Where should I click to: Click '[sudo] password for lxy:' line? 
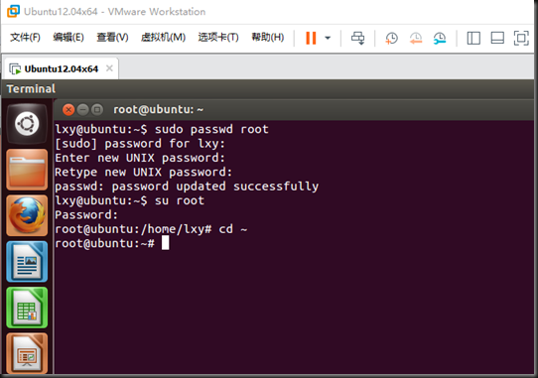[x=140, y=144]
